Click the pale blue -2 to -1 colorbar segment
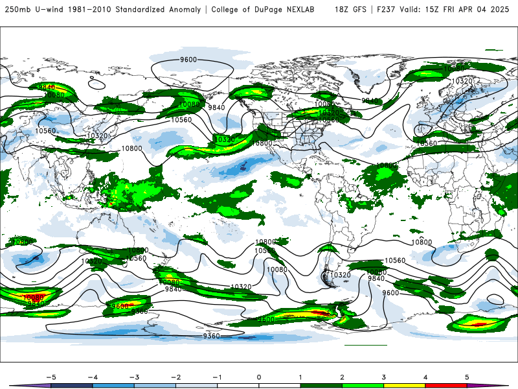518x389 pixels. [197, 386]
